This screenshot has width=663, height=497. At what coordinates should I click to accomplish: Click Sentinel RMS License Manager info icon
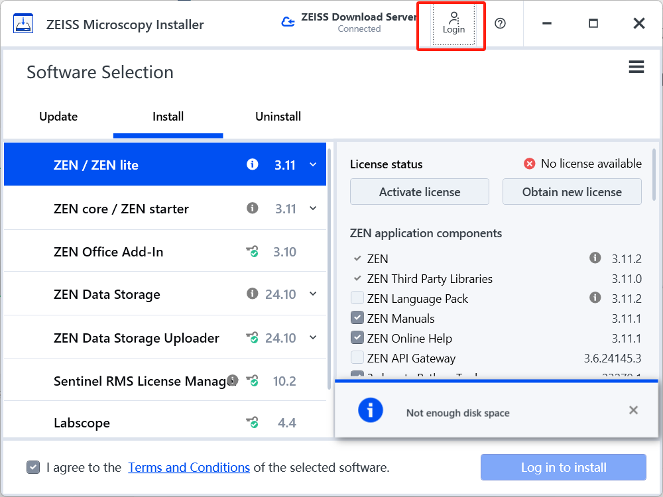(233, 380)
